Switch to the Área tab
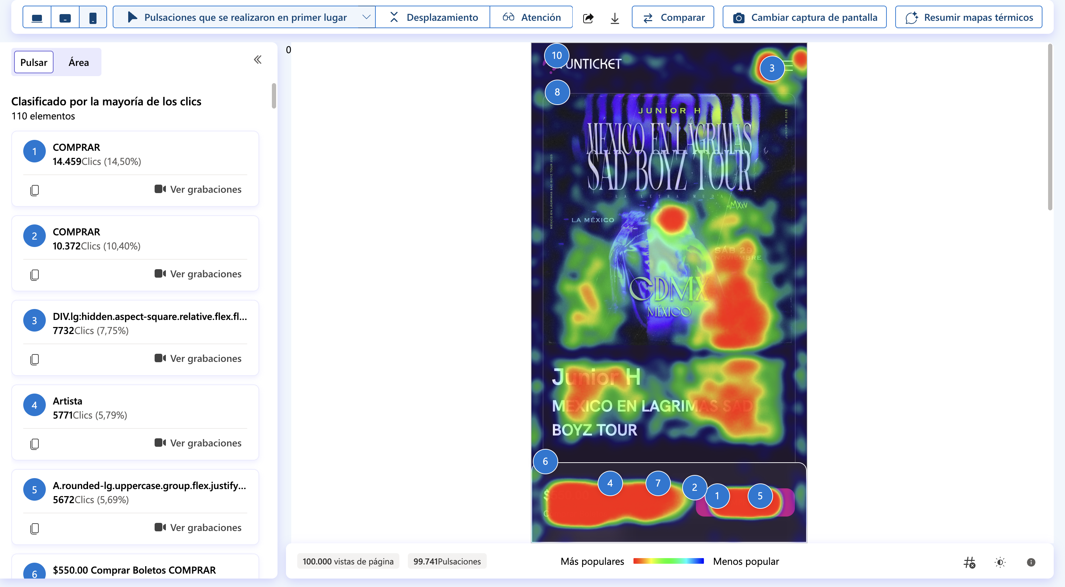The image size is (1065, 587). pos(79,62)
